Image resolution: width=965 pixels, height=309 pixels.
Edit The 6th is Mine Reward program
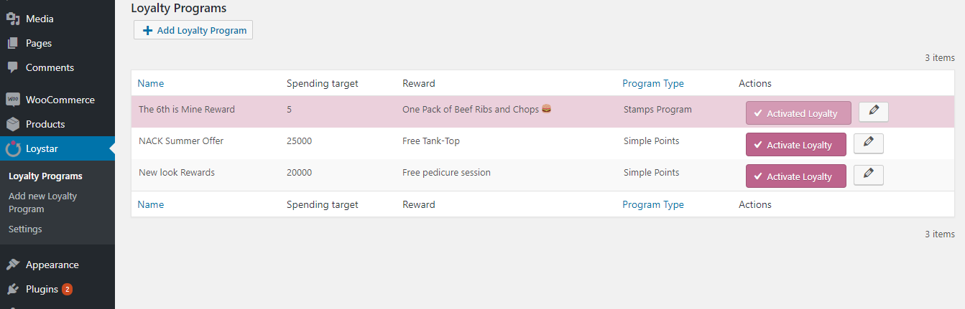click(x=874, y=112)
